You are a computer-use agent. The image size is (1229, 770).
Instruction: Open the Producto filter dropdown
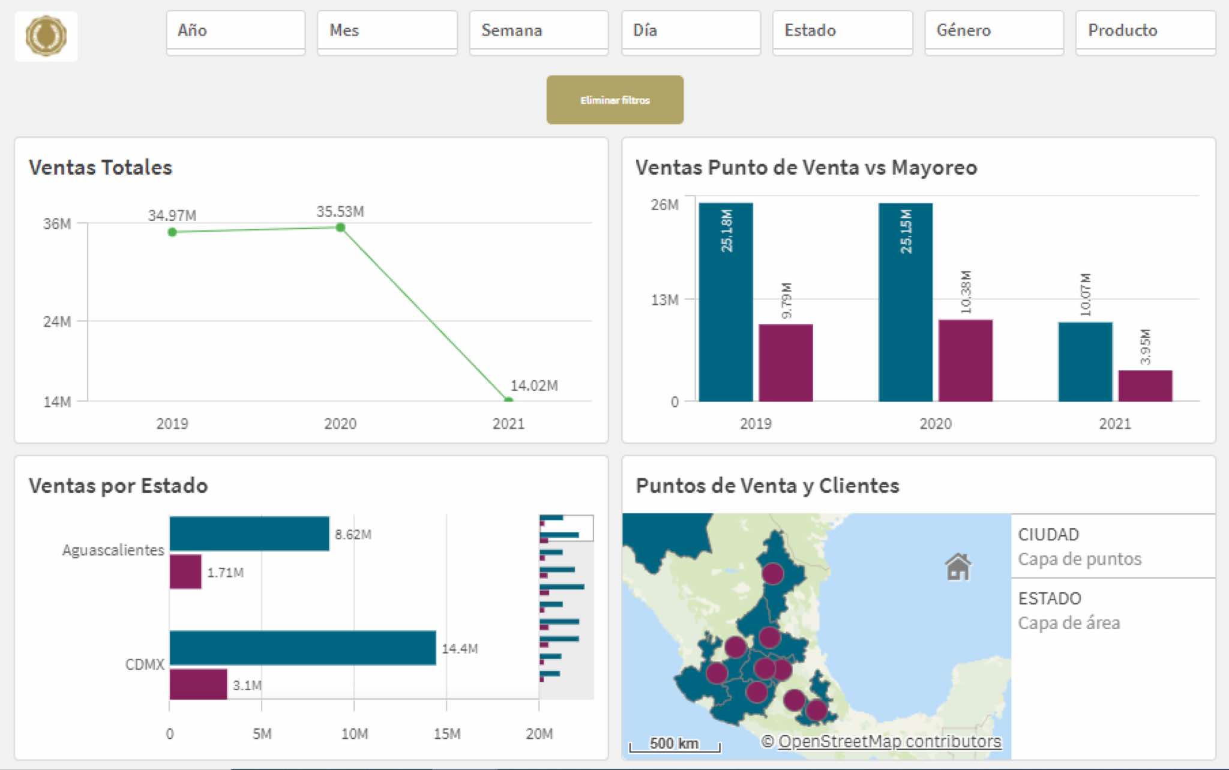point(1145,31)
